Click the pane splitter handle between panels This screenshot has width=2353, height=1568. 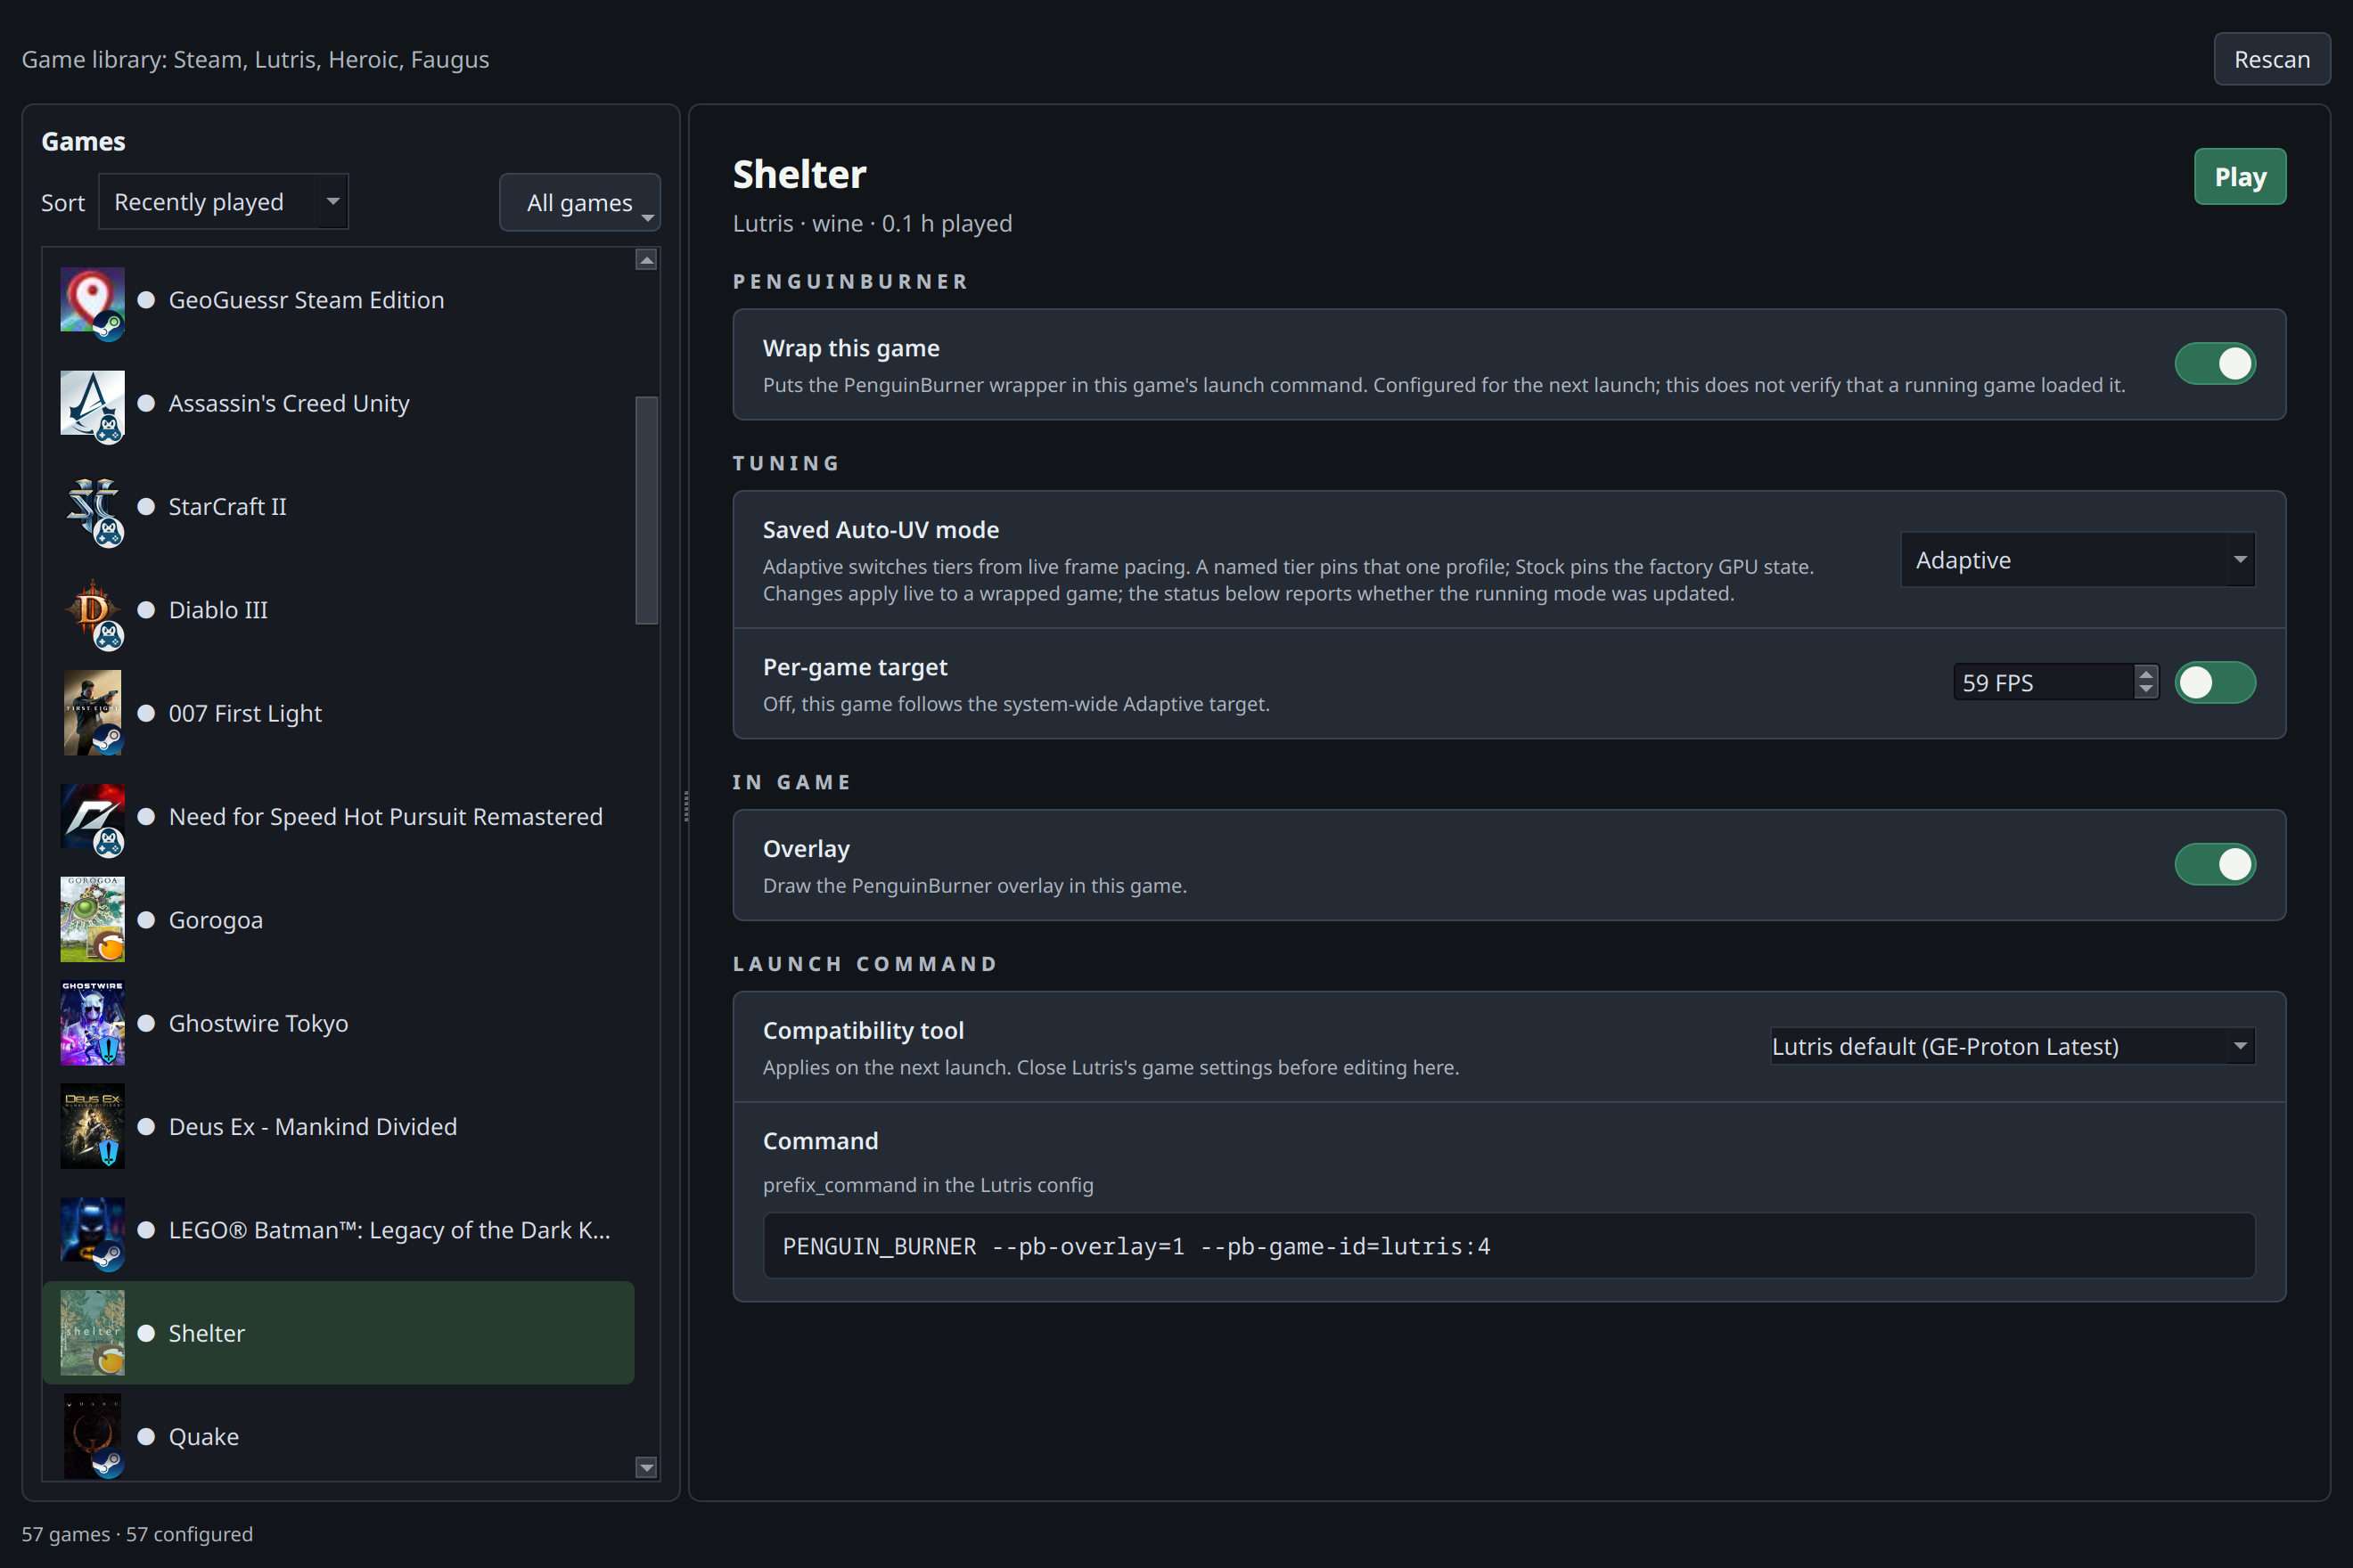[x=685, y=805]
